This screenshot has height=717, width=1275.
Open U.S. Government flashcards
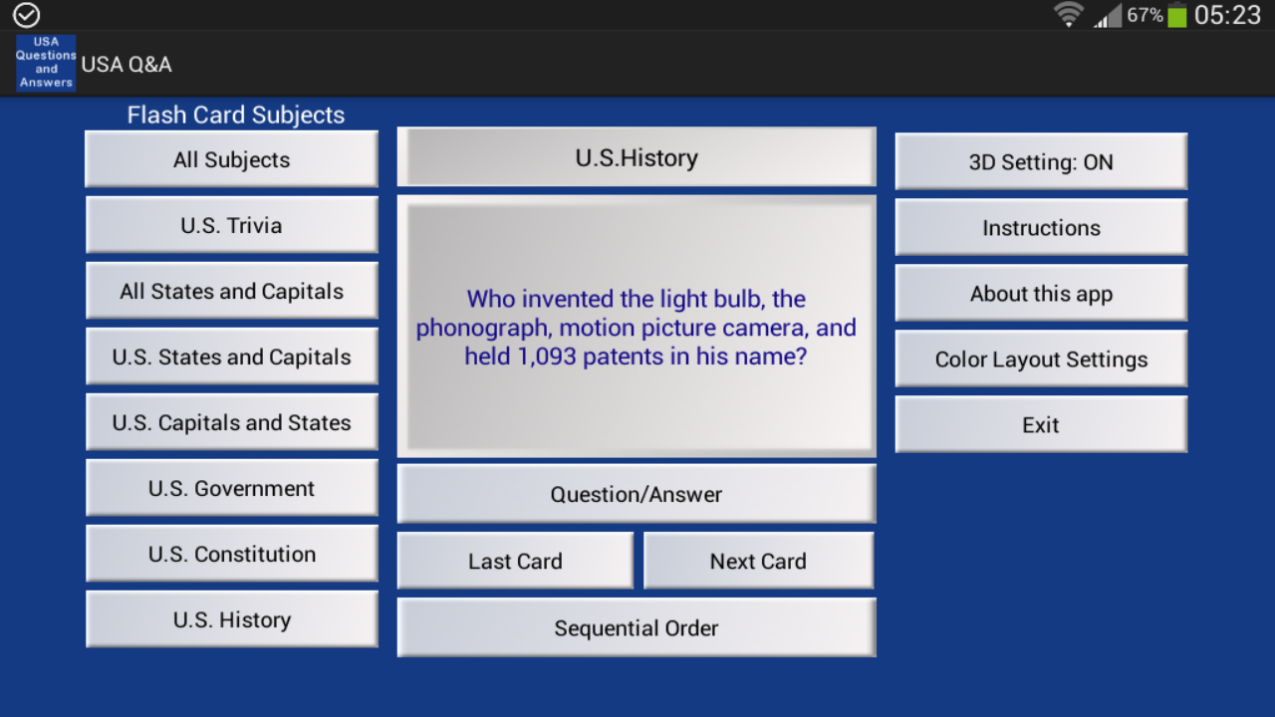[231, 488]
